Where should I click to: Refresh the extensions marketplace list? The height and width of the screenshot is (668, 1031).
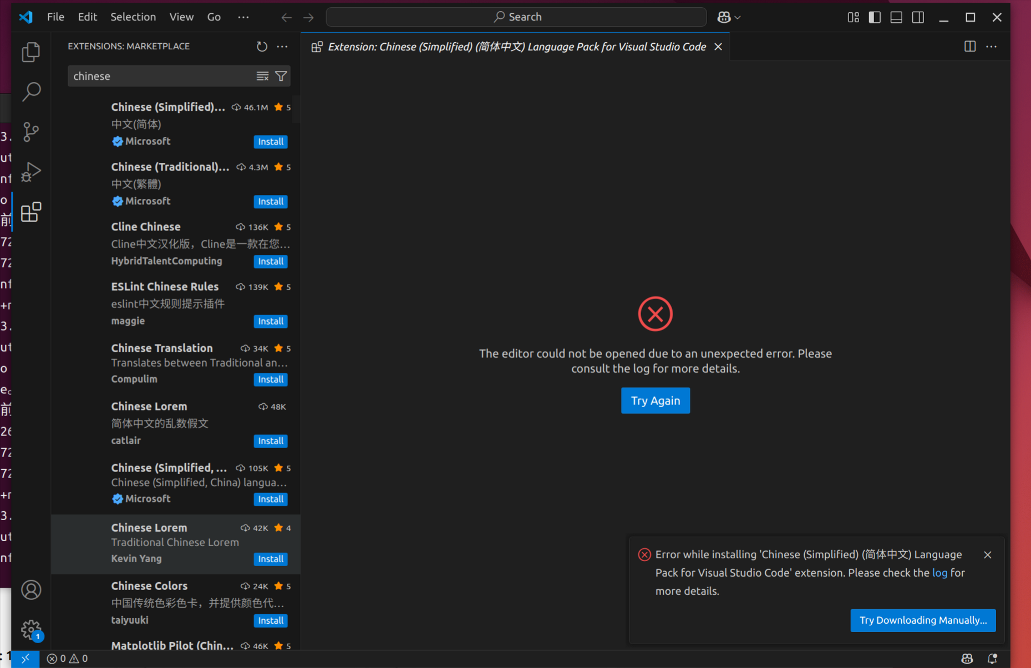point(262,47)
